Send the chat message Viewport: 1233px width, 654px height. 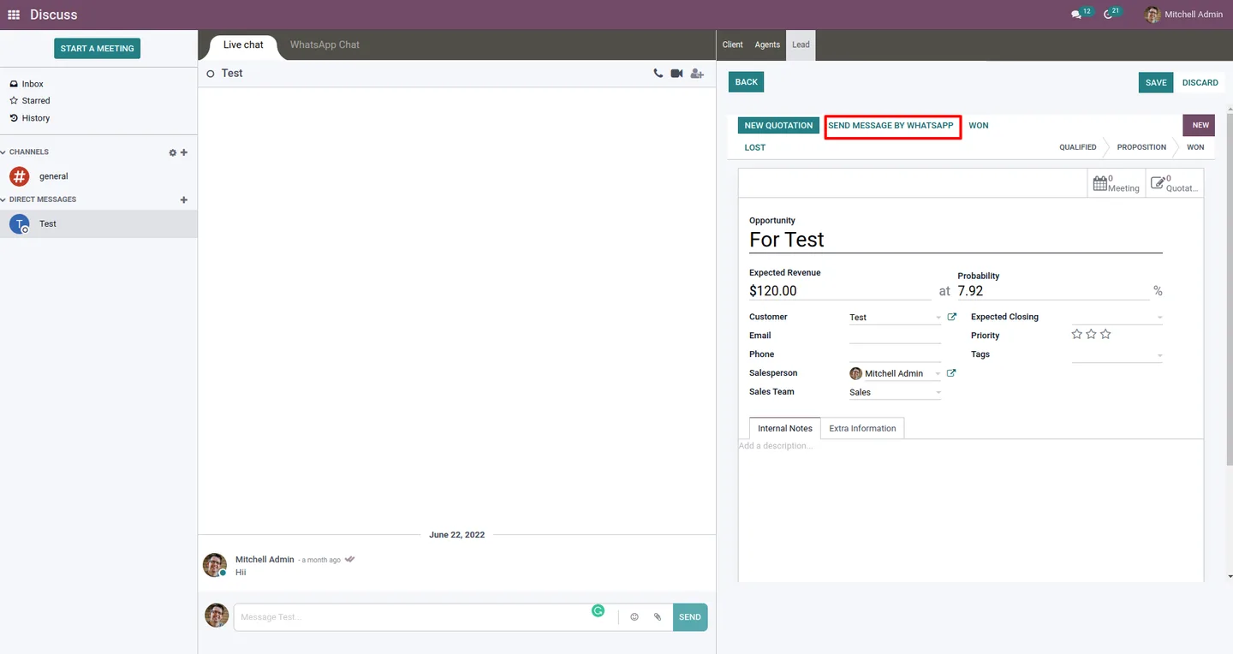(690, 617)
